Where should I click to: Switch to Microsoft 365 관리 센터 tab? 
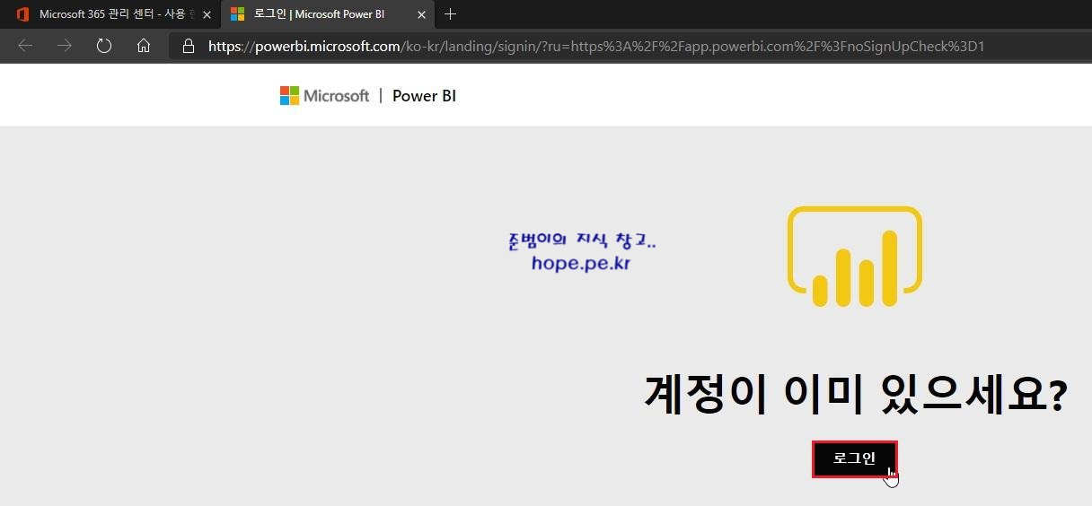point(112,14)
